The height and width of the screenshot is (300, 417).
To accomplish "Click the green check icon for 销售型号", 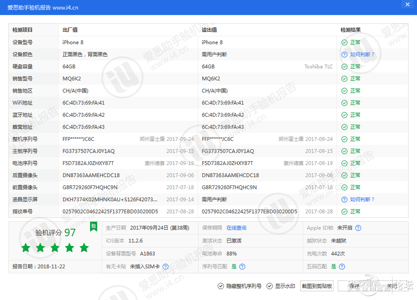I will [345, 79].
